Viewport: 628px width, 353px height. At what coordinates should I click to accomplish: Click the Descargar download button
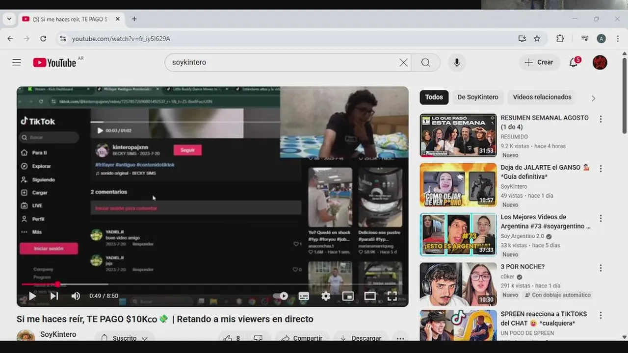point(361,338)
